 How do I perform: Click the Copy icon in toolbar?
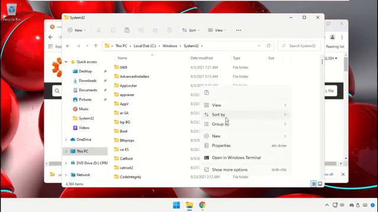click(113, 30)
